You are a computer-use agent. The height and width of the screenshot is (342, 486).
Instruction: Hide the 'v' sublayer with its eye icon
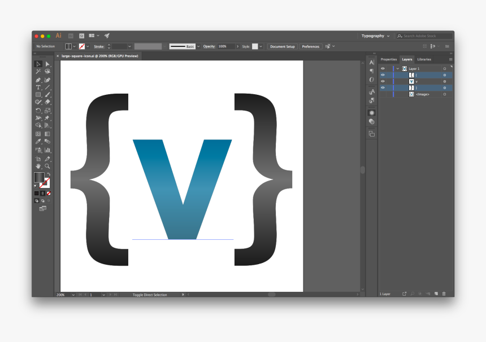pyautogui.click(x=383, y=81)
